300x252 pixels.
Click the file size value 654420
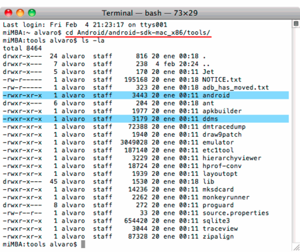click(136, 221)
